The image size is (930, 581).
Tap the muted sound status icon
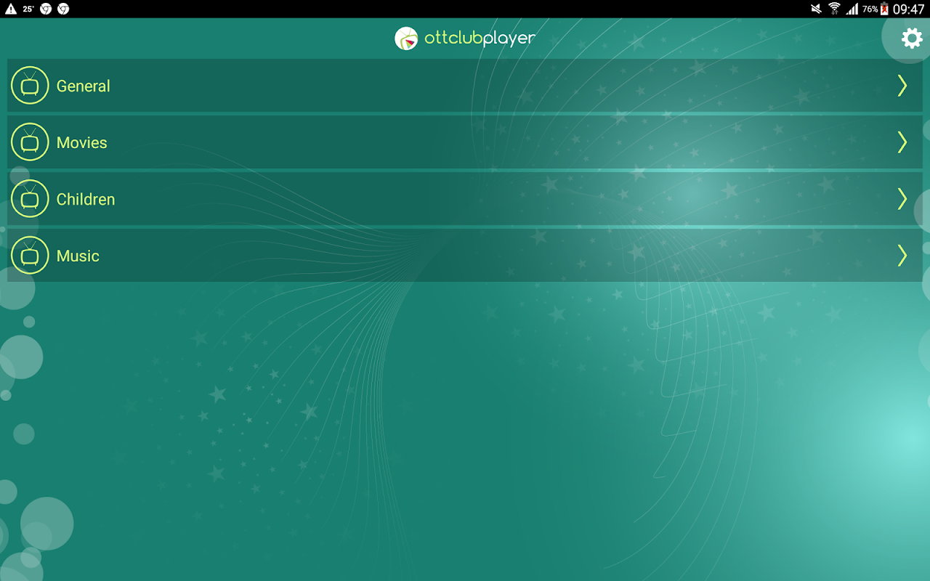tap(816, 9)
